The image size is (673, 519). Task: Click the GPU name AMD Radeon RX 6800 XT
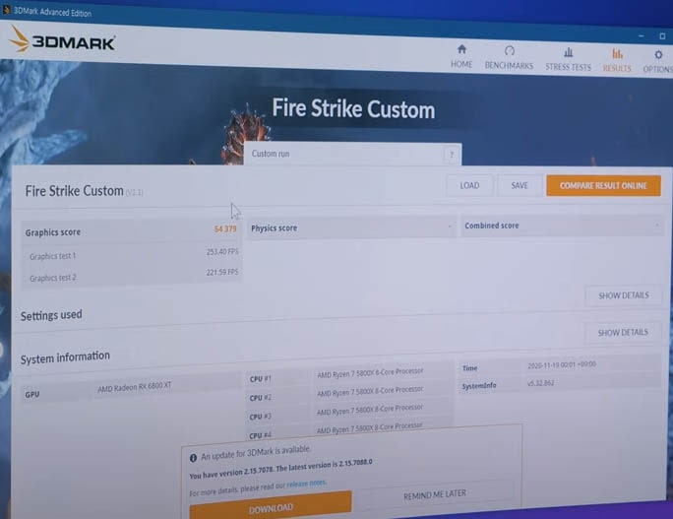pyautogui.click(x=135, y=387)
